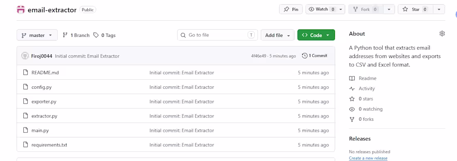
Task: Fork the repository using the Fork button
Action: 366,9
